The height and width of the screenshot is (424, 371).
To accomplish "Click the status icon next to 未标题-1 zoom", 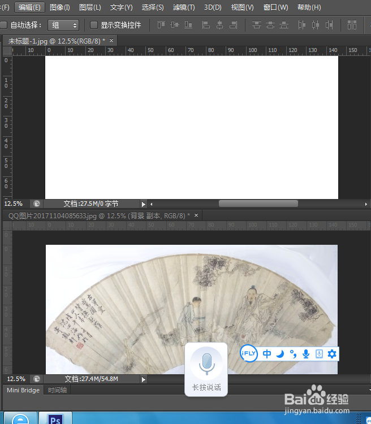I will 37,204.
